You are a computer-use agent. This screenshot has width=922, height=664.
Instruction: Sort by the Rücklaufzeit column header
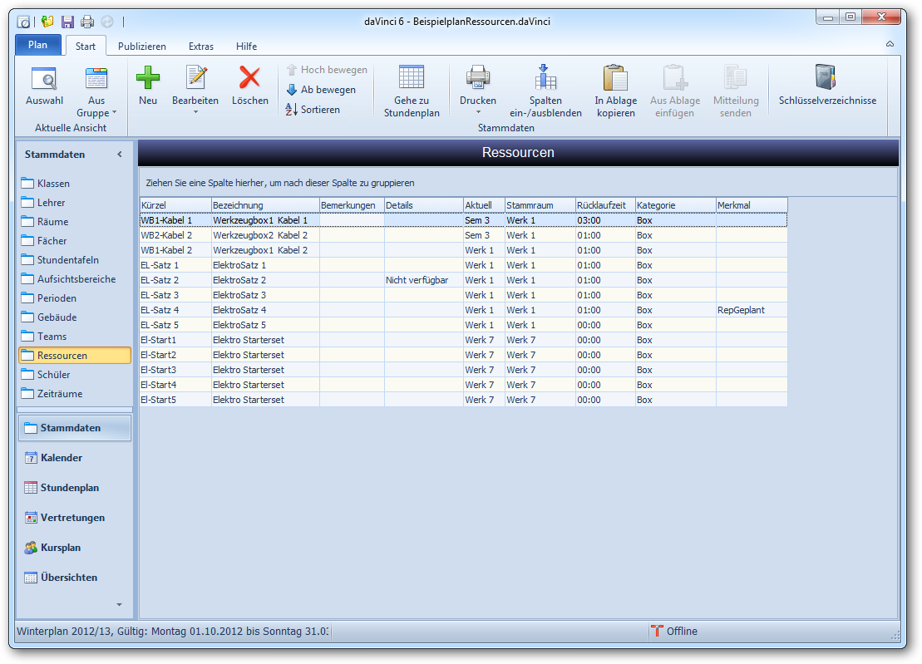604,205
